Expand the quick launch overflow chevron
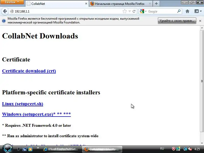Image resolution: width=204 pixels, height=153 pixels. point(38,148)
